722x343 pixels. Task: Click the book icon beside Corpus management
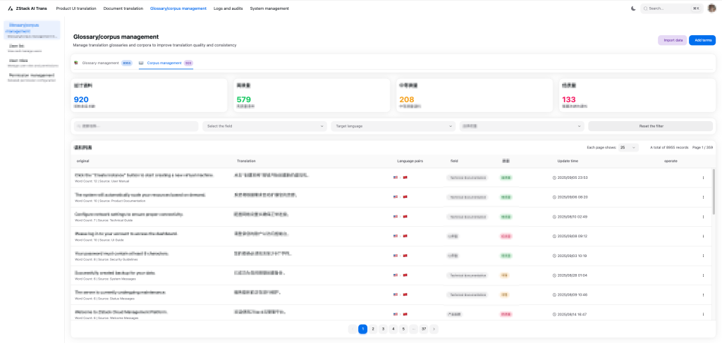coord(142,63)
